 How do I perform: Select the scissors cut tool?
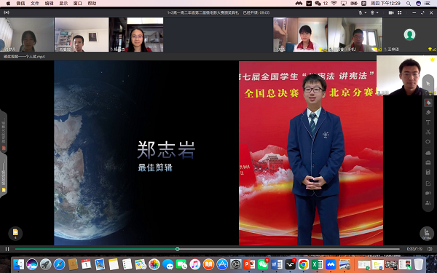(428, 132)
